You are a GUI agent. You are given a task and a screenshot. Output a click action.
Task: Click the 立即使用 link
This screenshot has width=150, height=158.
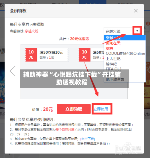[x=101, y=109]
